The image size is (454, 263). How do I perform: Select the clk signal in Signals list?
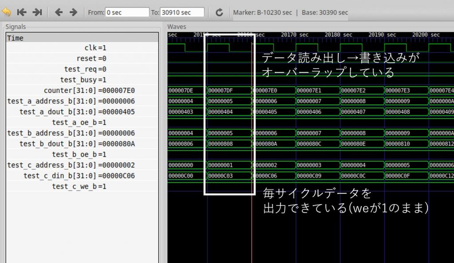pos(95,48)
